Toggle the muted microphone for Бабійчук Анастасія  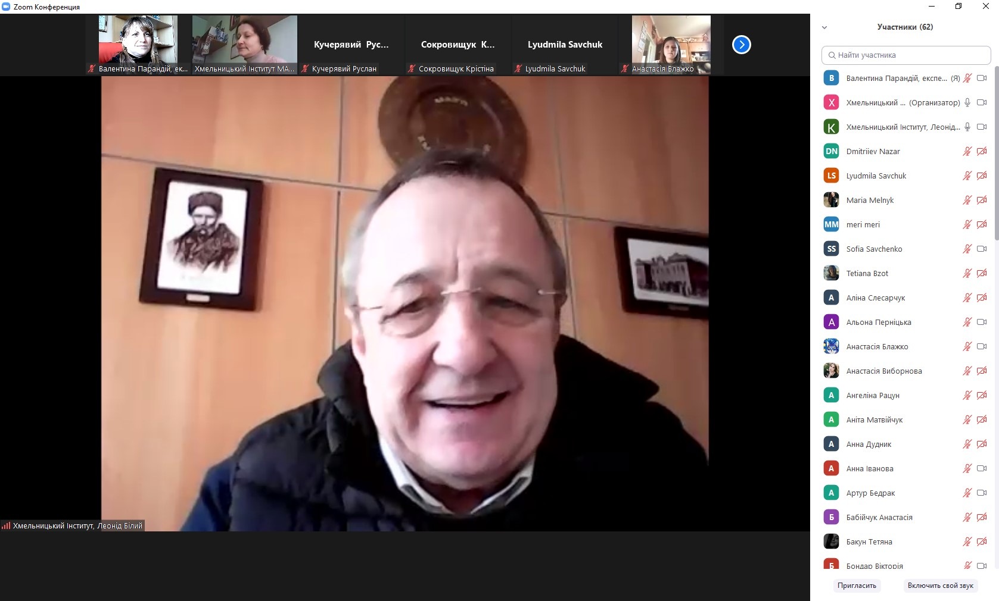pyautogui.click(x=967, y=517)
